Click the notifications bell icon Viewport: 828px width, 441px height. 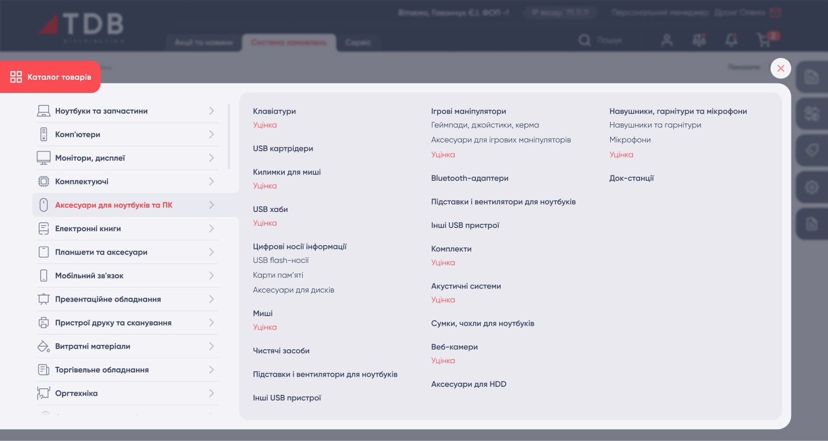coord(731,40)
